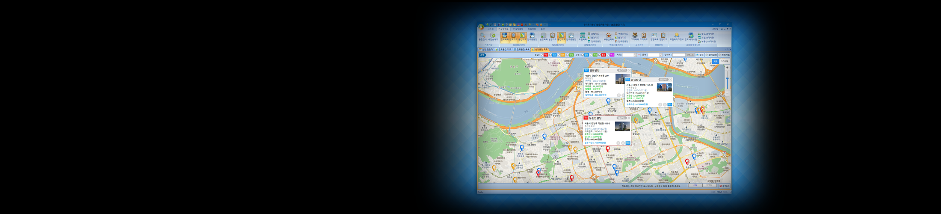
Task: Toggle the red 추진 grade checkbox
Action: click(542, 55)
